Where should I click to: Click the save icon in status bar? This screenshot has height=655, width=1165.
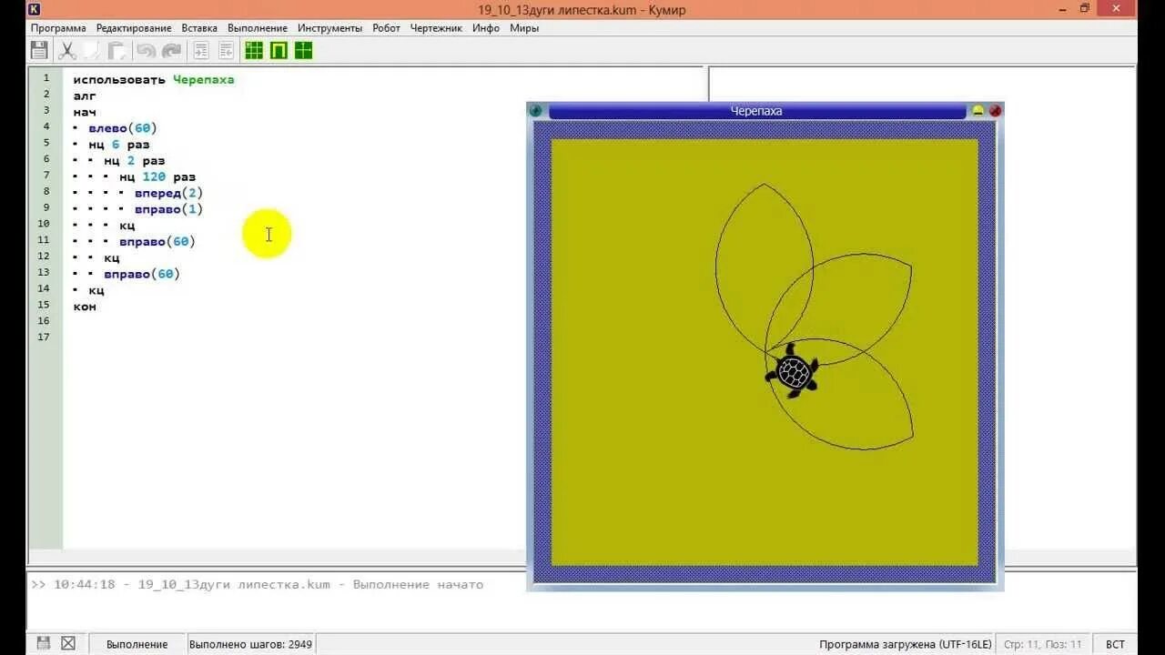[43, 643]
